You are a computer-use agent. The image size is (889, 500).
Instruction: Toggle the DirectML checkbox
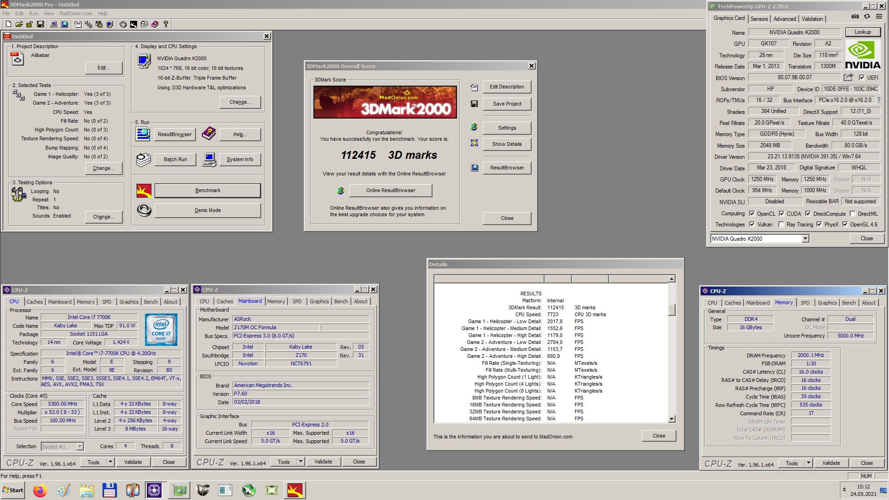pos(852,213)
